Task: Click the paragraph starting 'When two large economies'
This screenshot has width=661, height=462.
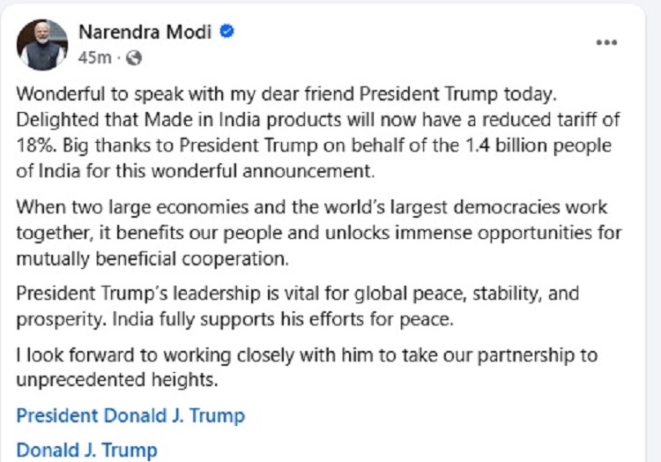Action: [x=317, y=233]
